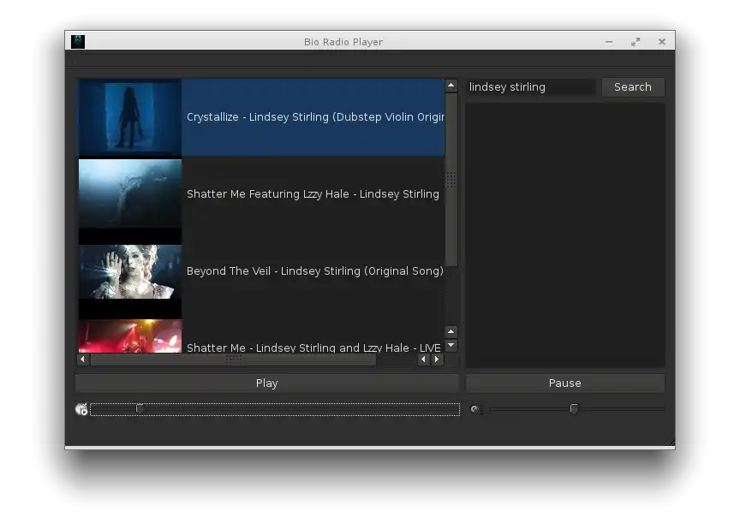The width and height of the screenshot is (740, 523).
Task: Click the up arrow at top of results scrollbar
Action: (451, 86)
